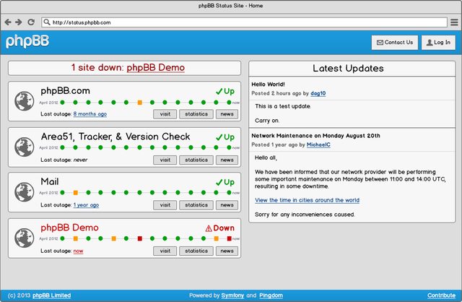Click the 'never' last outage text
The image size is (462, 302).
pyautogui.click(x=80, y=160)
